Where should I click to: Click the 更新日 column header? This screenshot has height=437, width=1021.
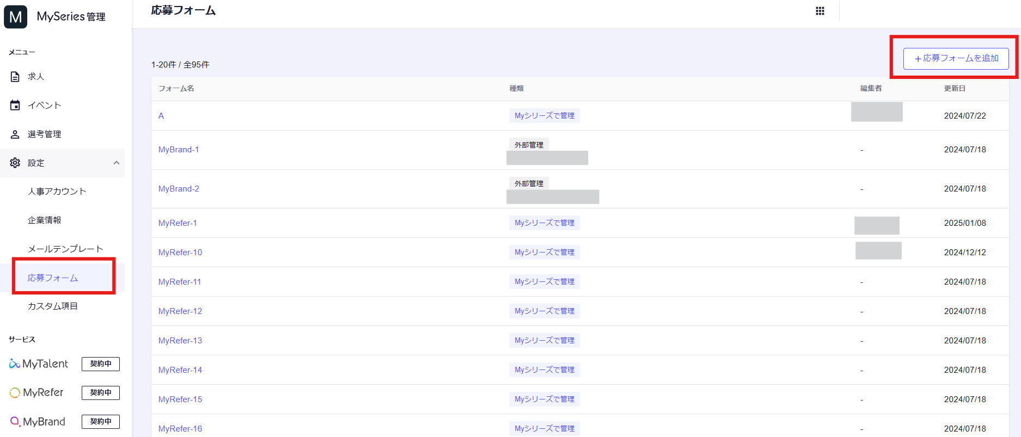pyautogui.click(x=955, y=89)
